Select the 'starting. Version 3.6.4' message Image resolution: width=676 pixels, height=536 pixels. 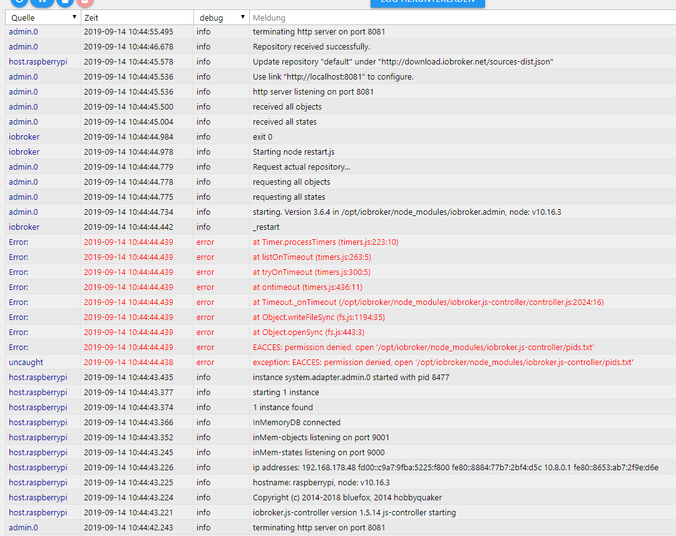(407, 212)
